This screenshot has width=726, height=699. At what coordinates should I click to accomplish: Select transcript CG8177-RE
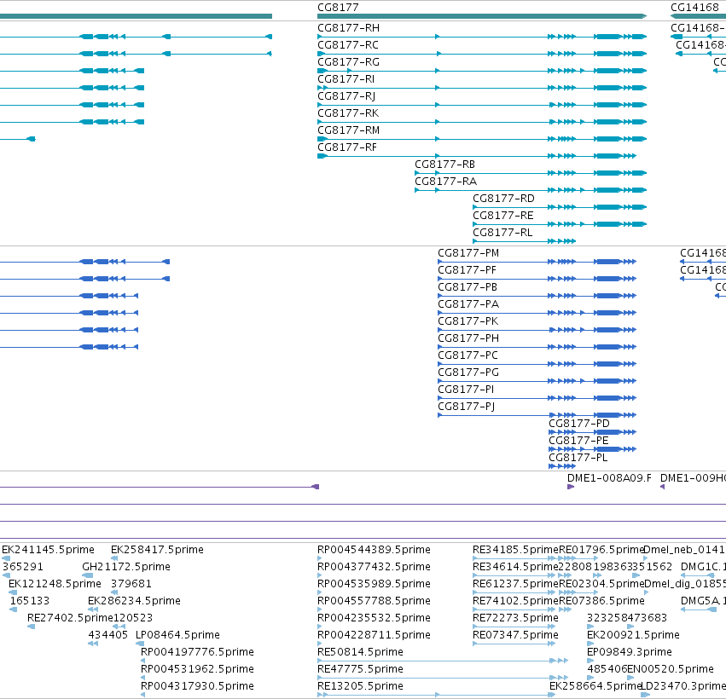coord(503,216)
